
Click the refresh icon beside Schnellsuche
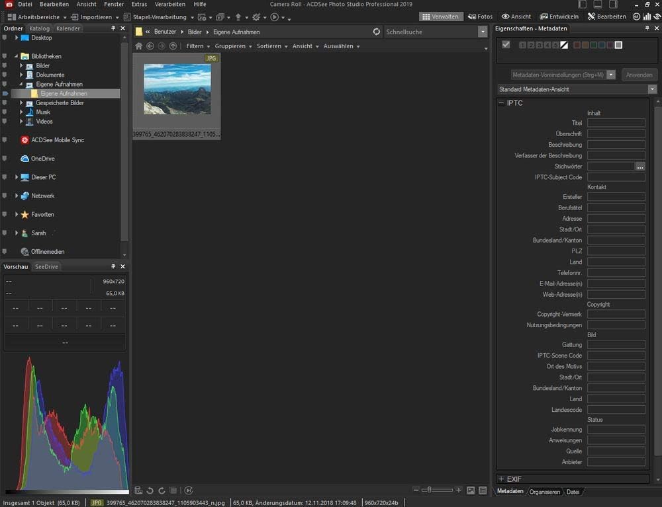click(377, 32)
